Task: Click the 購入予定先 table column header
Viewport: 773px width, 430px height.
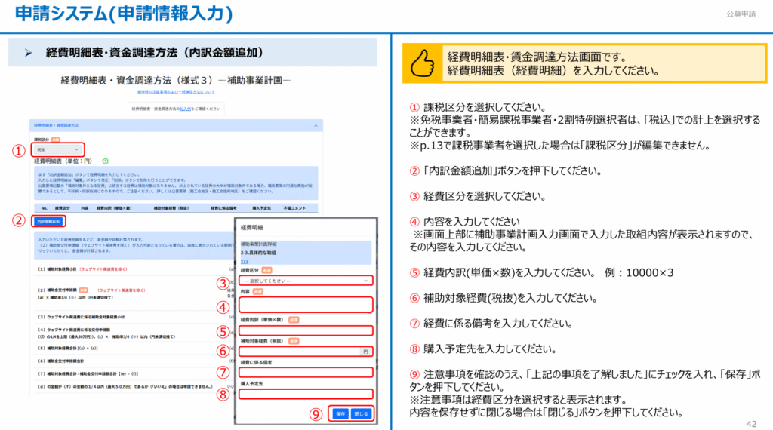Action: (261, 208)
